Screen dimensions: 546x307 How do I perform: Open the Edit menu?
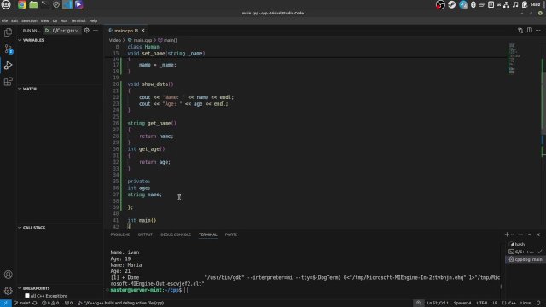15,20
